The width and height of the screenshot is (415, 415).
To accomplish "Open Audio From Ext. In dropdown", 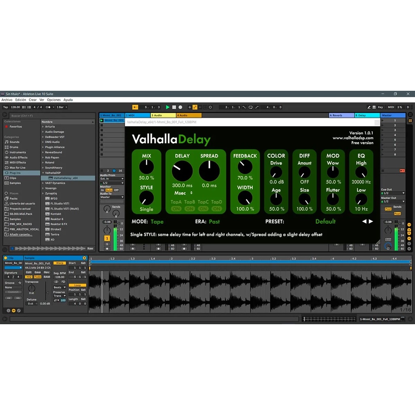I will pos(112,179).
